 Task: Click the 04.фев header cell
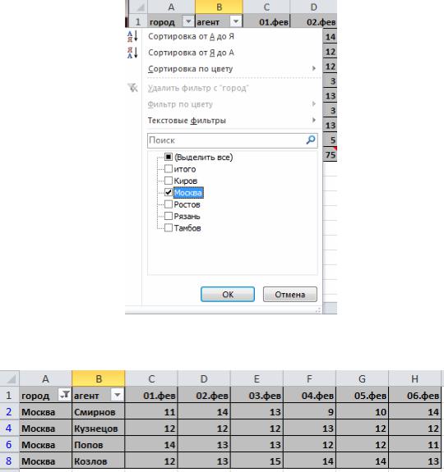coord(309,395)
